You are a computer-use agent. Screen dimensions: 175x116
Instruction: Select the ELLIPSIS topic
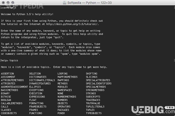(x=35, y=87)
